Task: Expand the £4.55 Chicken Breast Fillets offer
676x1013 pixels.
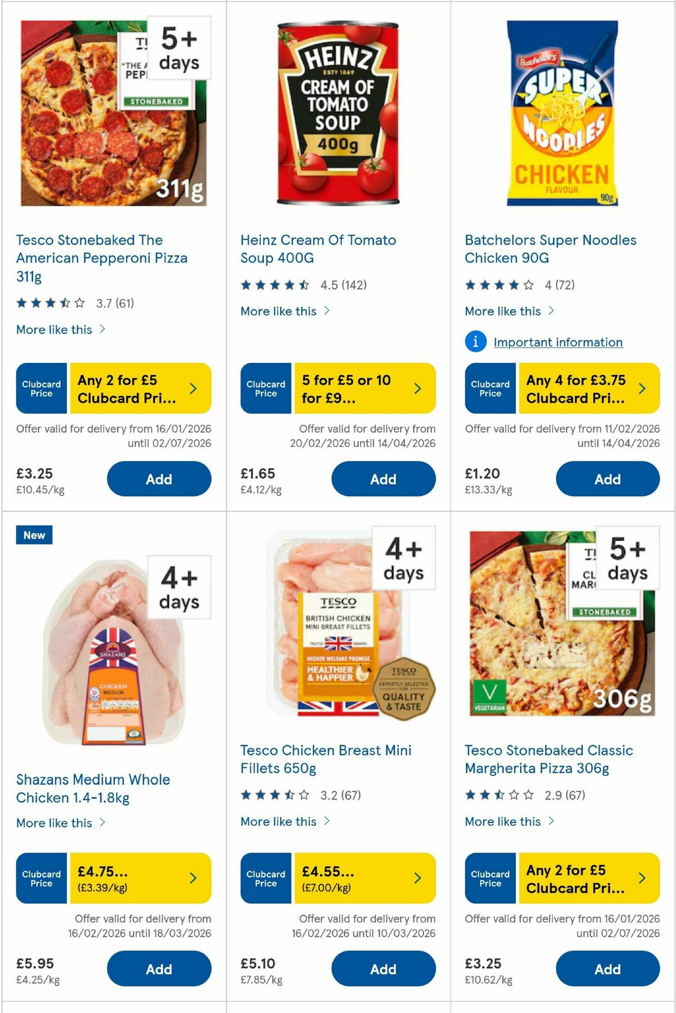Action: 417,878
